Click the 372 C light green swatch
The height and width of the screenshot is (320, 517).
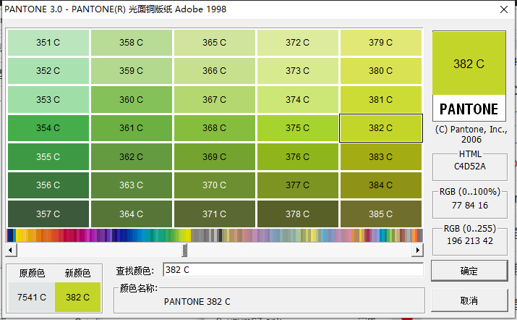point(297,43)
